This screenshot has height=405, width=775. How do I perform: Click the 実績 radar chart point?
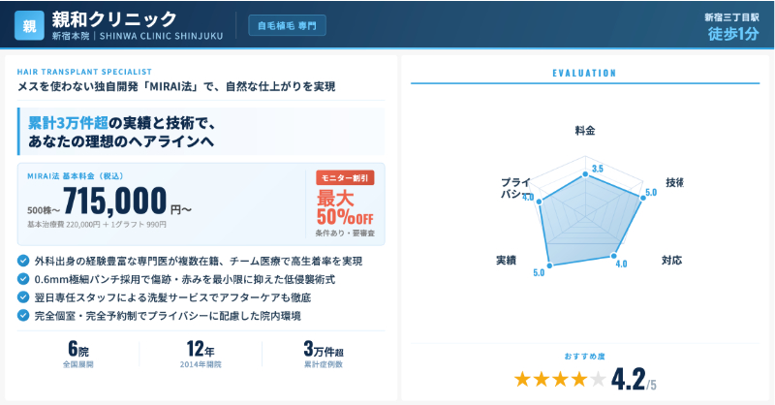point(549,265)
